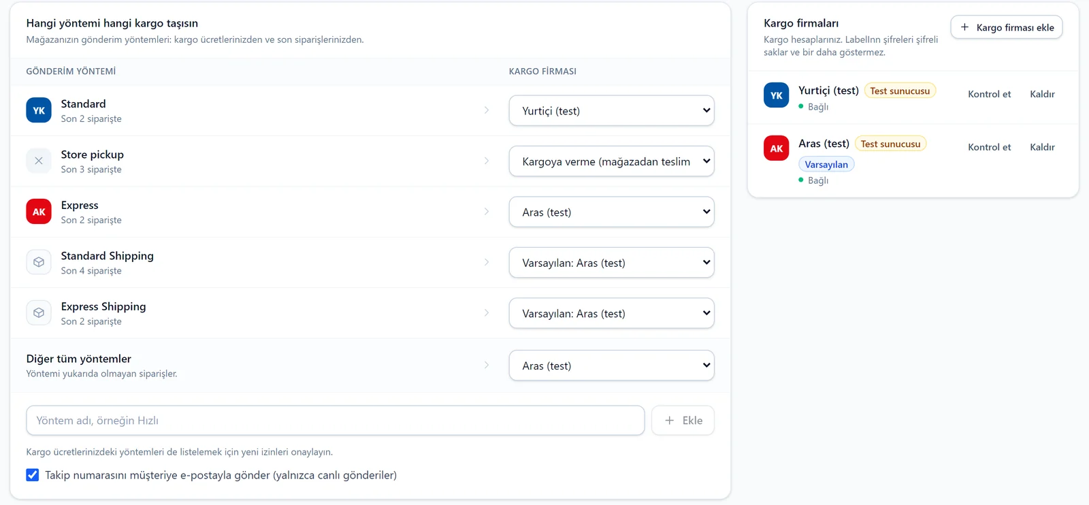This screenshot has width=1089, height=505.
Task: Focus the Yöntem adı input field
Action: click(335, 421)
